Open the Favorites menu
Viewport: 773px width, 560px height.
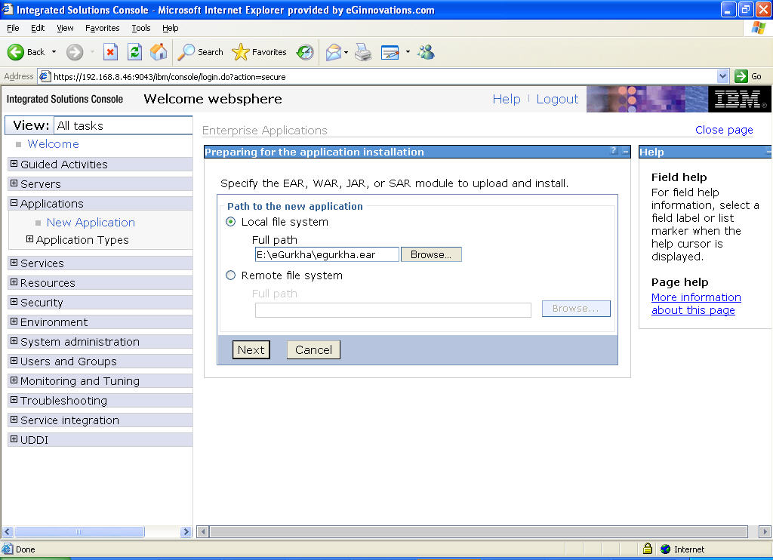(x=102, y=28)
